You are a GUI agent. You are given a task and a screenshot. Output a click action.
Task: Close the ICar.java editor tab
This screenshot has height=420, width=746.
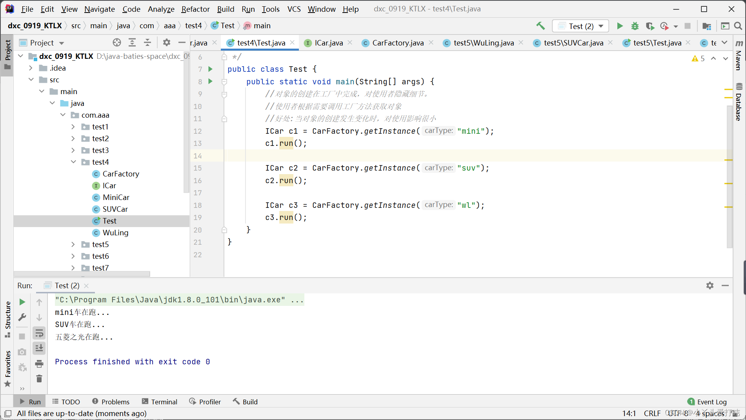coord(350,42)
